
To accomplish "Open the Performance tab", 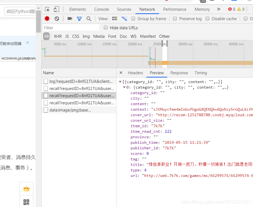I will (x=175, y=9).
